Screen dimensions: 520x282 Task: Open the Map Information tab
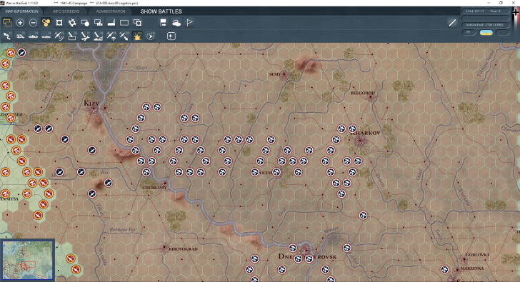click(21, 11)
